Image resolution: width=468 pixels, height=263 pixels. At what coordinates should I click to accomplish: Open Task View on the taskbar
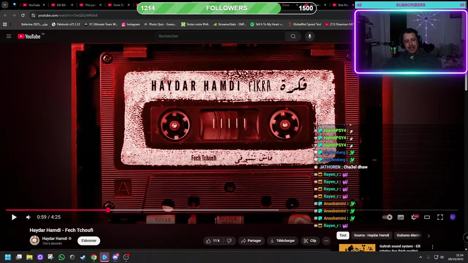point(19,257)
